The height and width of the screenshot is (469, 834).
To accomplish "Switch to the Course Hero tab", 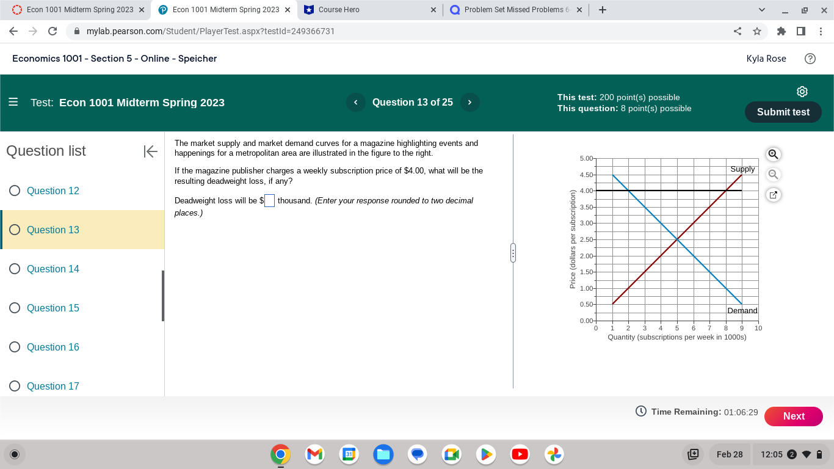I will (x=366, y=9).
